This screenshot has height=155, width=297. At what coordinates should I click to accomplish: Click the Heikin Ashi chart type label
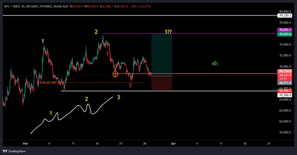61,6
